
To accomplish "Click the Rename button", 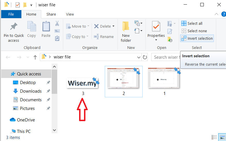I will point(104,37).
